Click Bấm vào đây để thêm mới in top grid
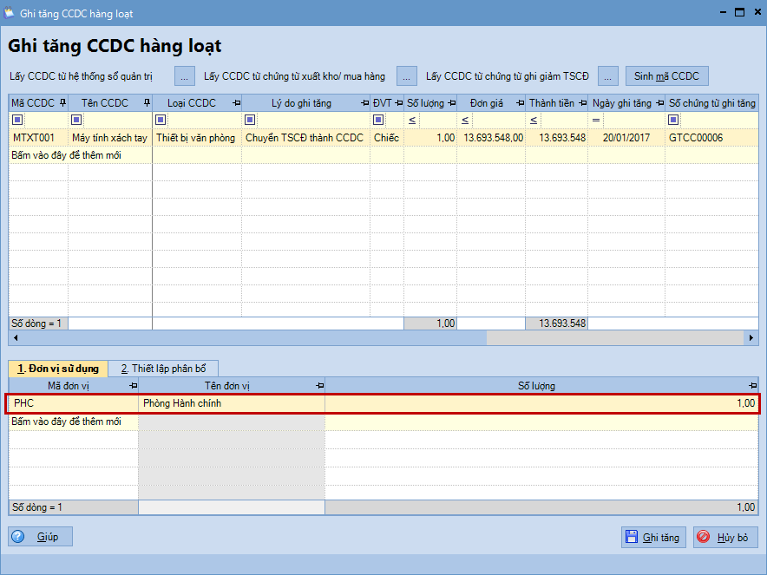 [66, 155]
